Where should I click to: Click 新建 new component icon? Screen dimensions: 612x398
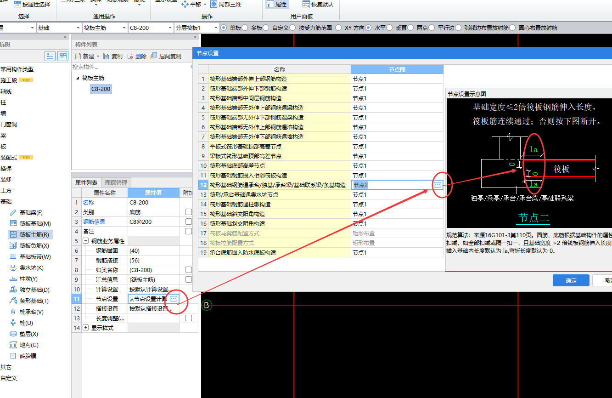pyautogui.click(x=78, y=57)
